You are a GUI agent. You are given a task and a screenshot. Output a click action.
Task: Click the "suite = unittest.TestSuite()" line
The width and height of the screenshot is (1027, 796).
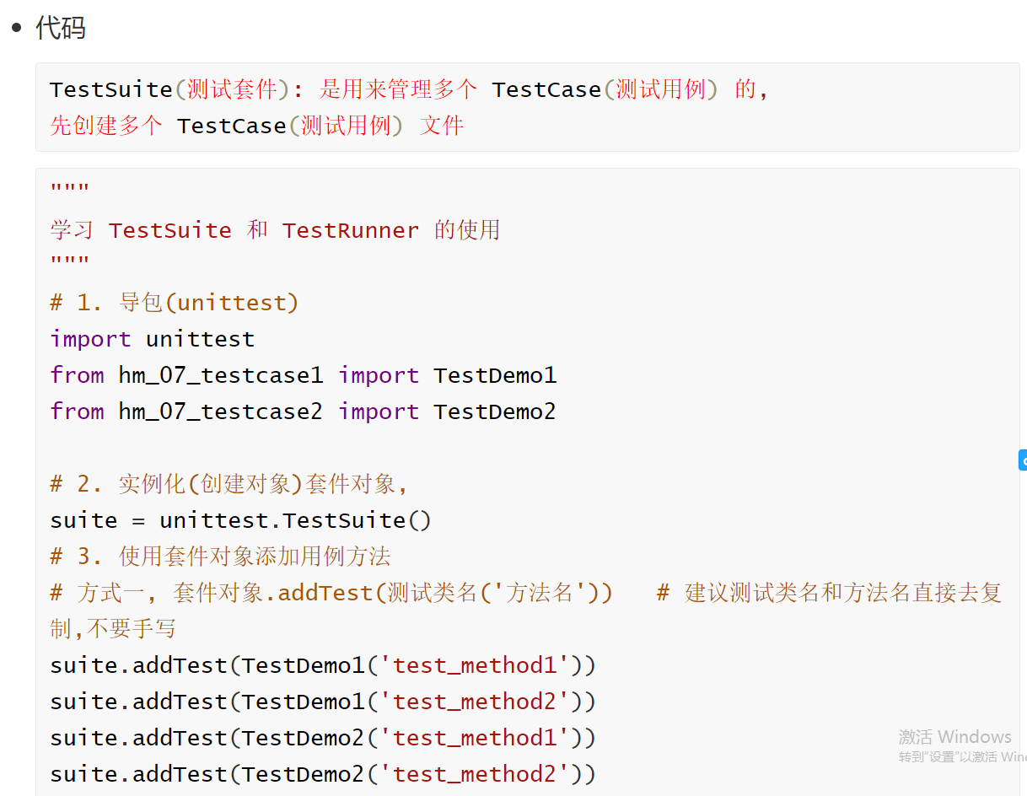coord(241,520)
